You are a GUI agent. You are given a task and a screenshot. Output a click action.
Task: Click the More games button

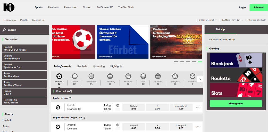coord(236,104)
